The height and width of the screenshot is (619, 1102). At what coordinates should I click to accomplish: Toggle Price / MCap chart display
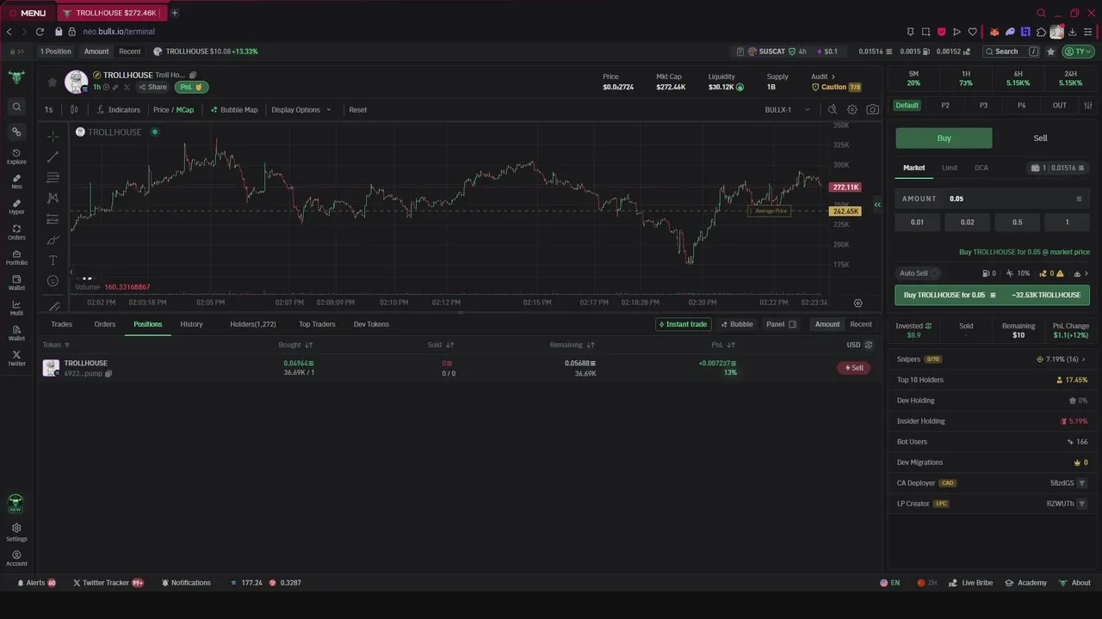tap(173, 109)
